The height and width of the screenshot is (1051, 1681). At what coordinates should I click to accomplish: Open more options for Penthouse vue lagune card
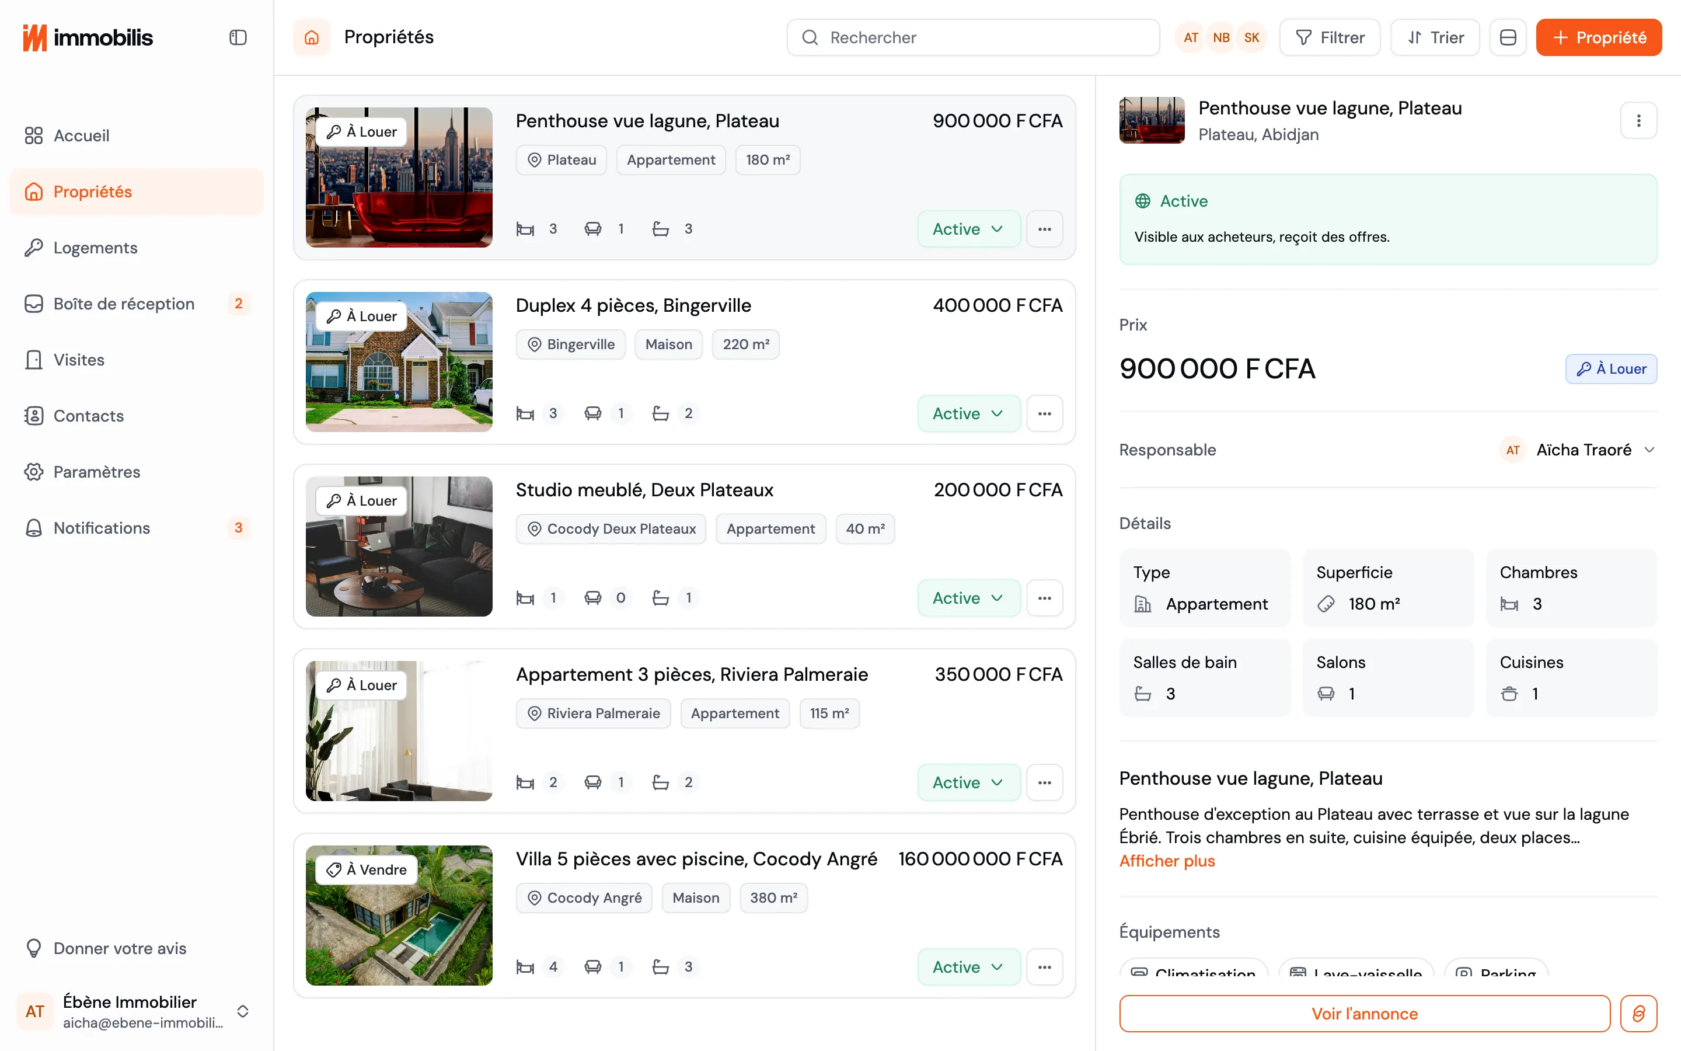(x=1044, y=229)
